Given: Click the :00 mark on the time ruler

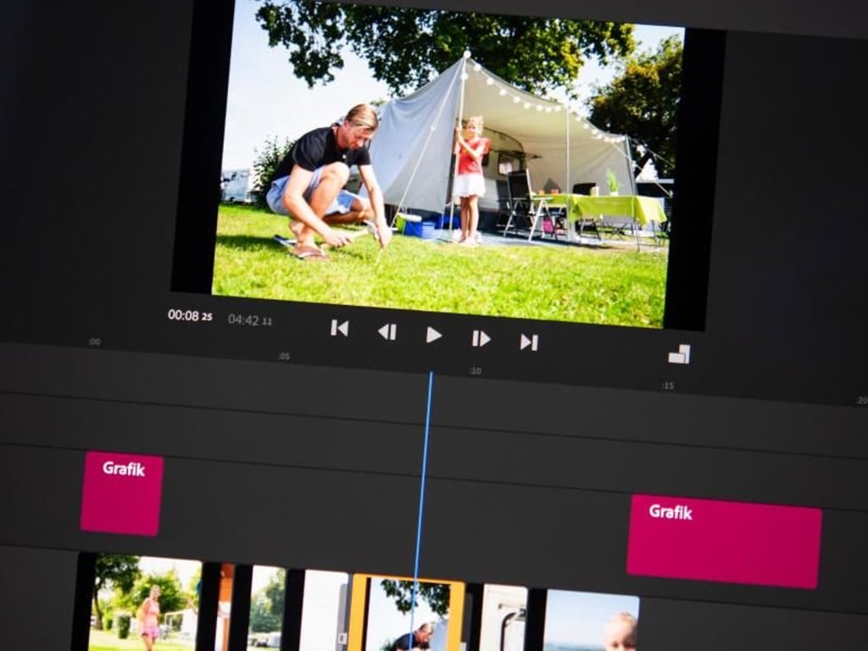Looking at the screenshot, I should [94, 342].
